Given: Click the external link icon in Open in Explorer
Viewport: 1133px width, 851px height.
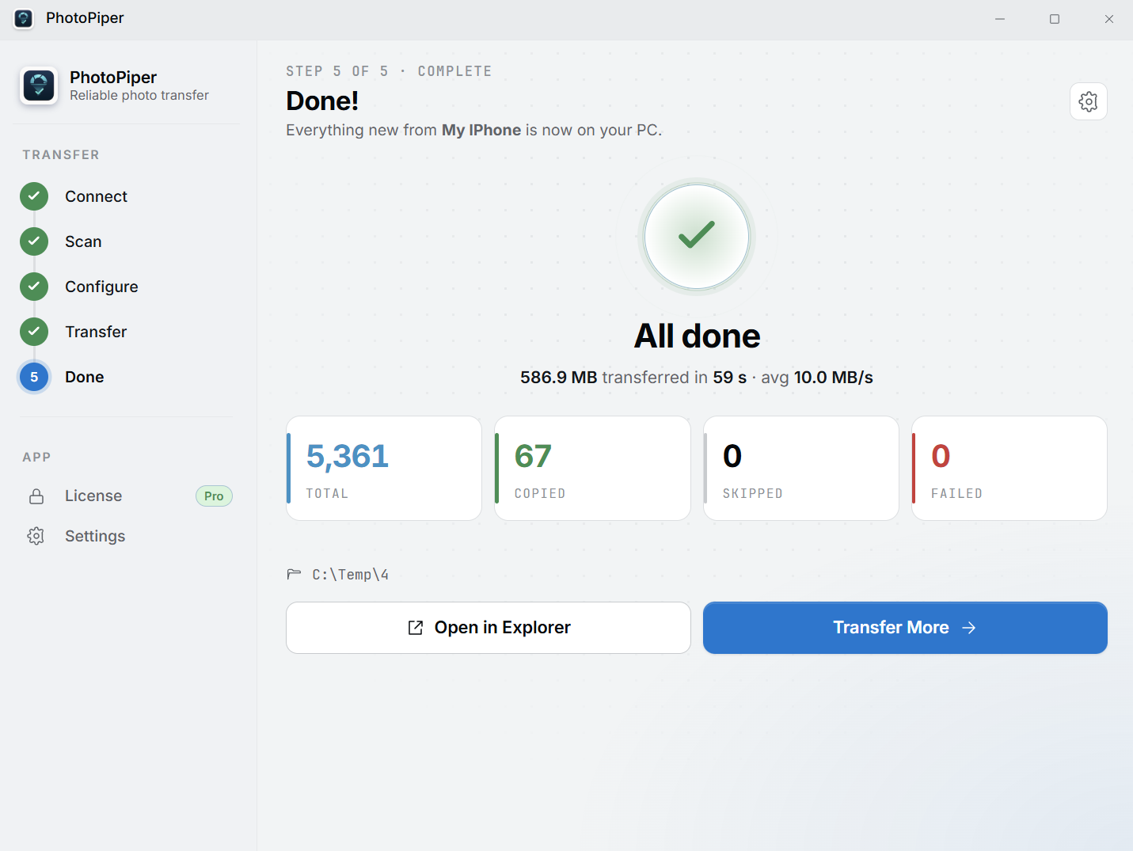Looking at the screenshot, I should (416, 628).
